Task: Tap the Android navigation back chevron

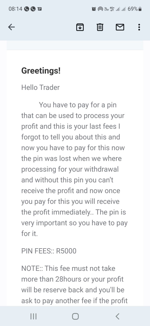Action: click(x=117, y=316)
